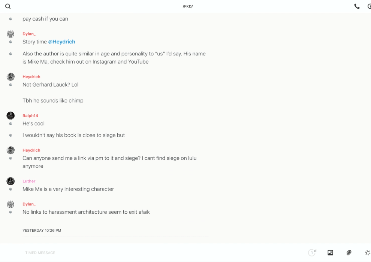This screenshot has width=371, height=262.
Task: Click the Ralph14 sender name
Action: coord(30,116)
